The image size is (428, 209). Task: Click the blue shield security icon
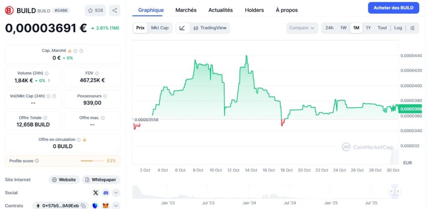pyautogui.click(x=95, y=206)
